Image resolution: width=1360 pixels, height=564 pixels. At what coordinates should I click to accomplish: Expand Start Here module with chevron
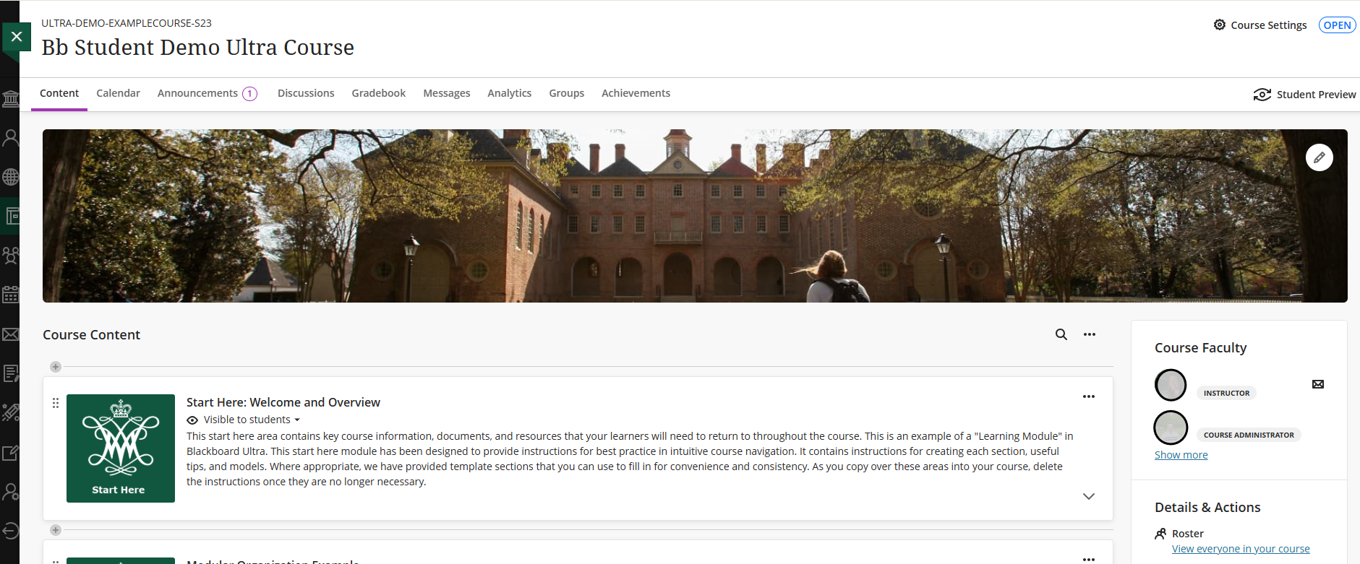coord(1089,496)
